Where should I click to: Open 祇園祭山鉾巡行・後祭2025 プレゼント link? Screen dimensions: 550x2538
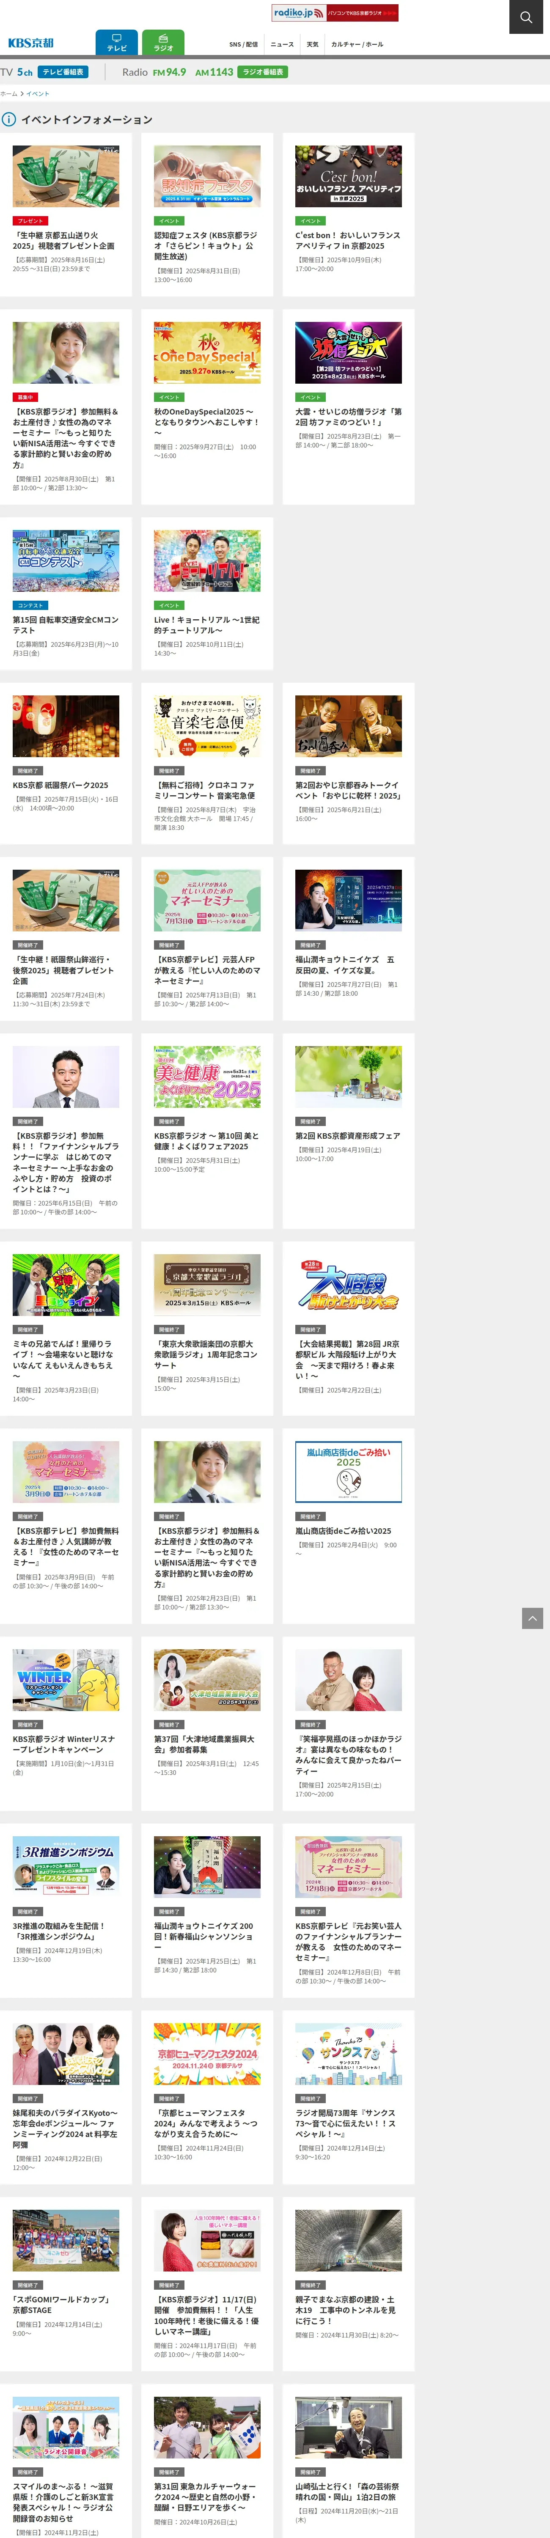tap(63, 970)
